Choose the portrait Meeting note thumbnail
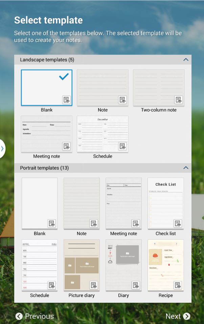204x324 pixels. click(x=124, y=203)
